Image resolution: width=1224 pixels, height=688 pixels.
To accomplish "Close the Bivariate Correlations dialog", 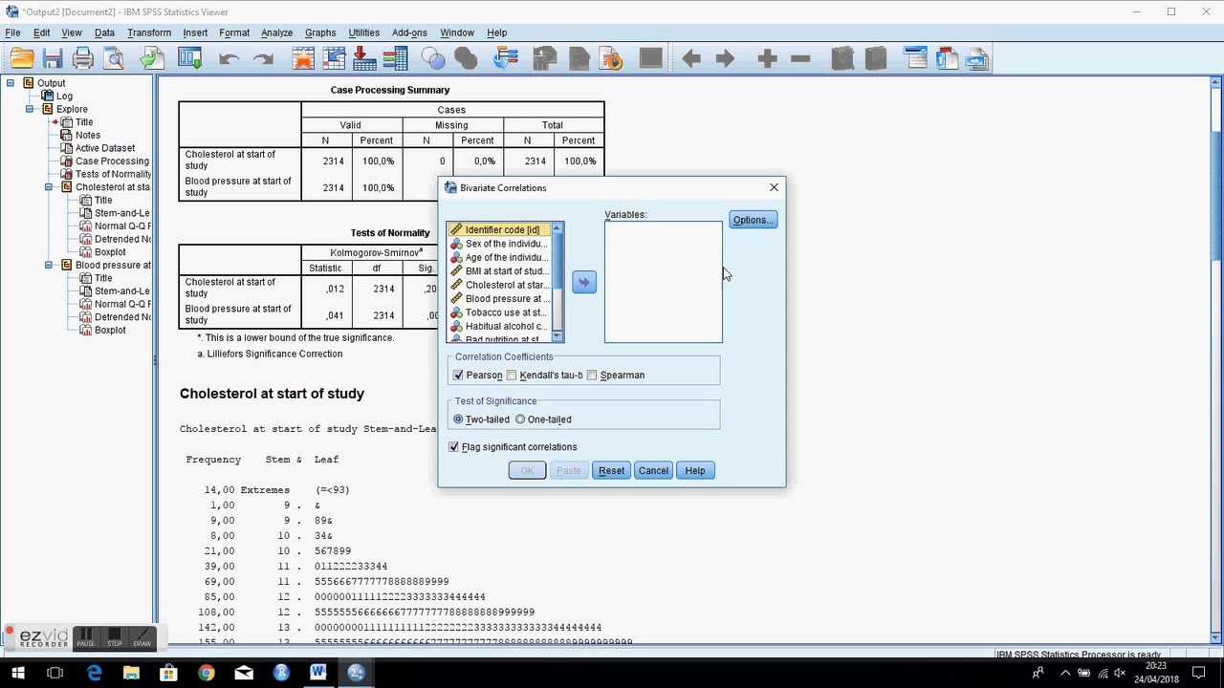I will 774,187.
